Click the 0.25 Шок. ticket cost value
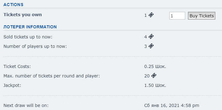 [x=155, y=66]
